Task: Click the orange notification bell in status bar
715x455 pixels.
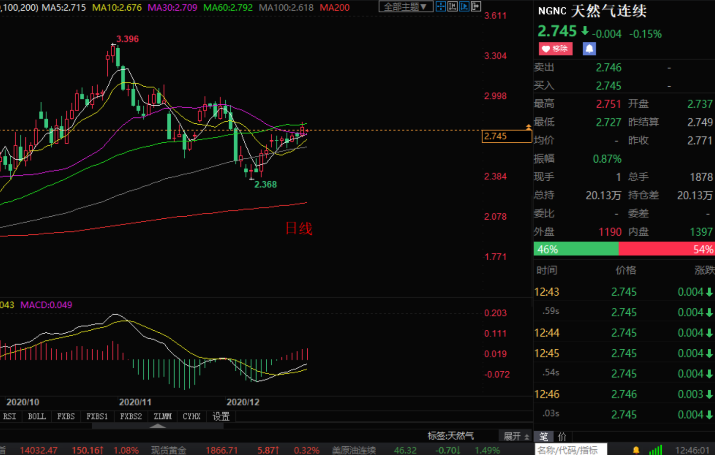Action: 636,450
